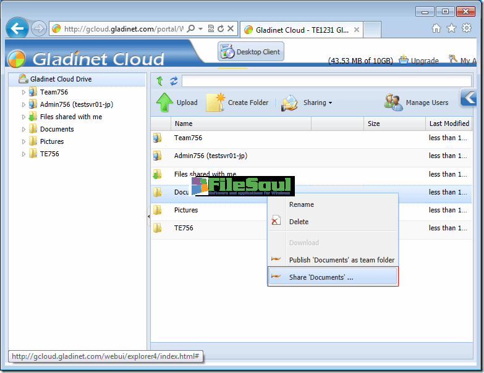Image resolution: width=484 pixels, height=373 pixels.
Task: Click the path input field above toolbar
Action: click(326, 81)
